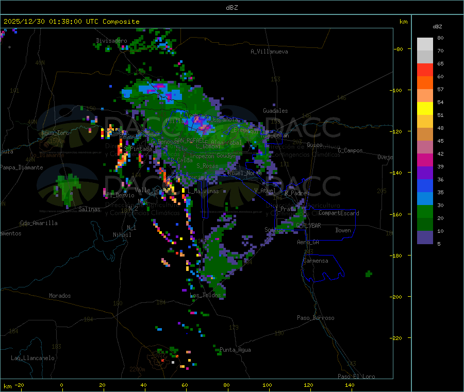Image resolution: width=464 pixels, height=392 pixels.
Task: Click the Paso_Barroso place label
Action: pos(316,318)
